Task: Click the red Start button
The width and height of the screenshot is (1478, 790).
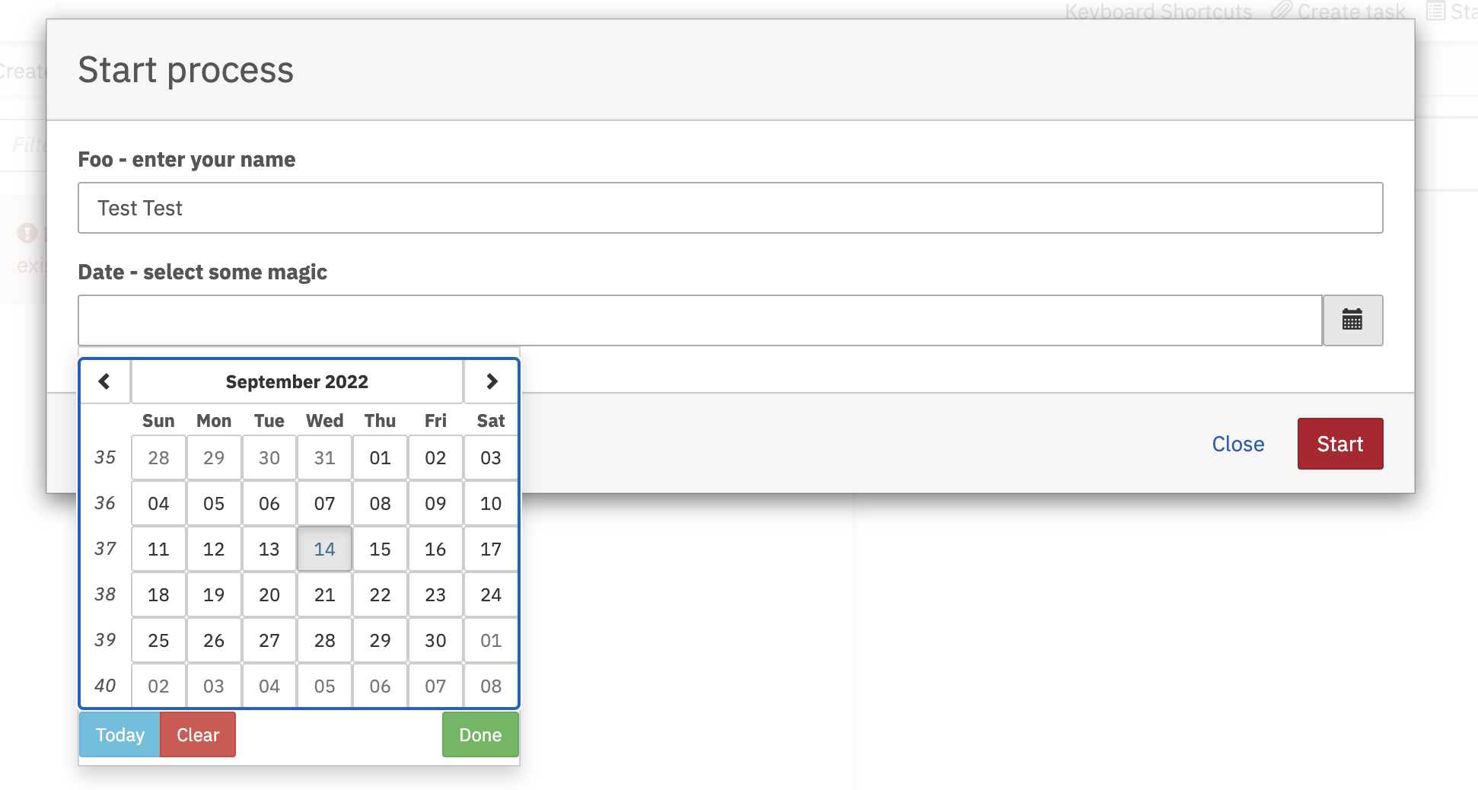Action: point(1339,444)
